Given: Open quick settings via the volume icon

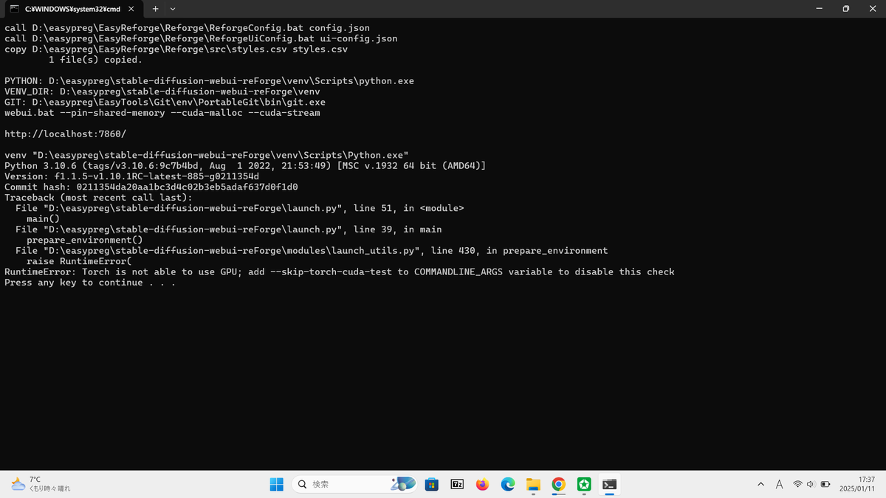Looking at the screenshot, I should coord(811,484).
